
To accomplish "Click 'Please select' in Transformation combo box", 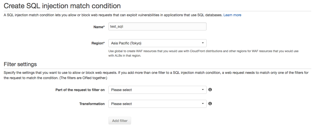I will 121,104.
